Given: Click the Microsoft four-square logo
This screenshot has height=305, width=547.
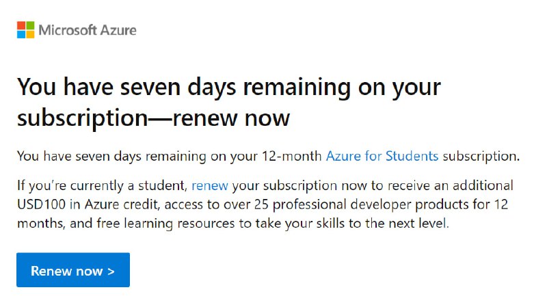Looking at the screenshot, I should (26, 30).
